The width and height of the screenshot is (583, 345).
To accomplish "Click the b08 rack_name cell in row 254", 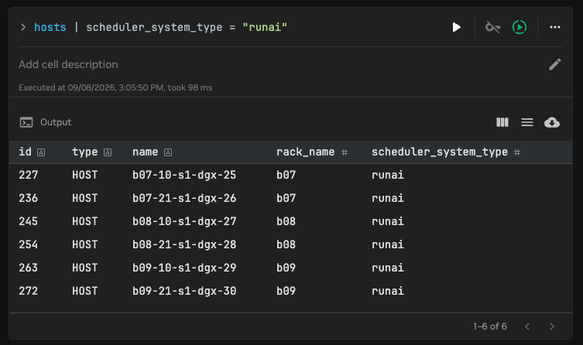I will tap(286, 244).
